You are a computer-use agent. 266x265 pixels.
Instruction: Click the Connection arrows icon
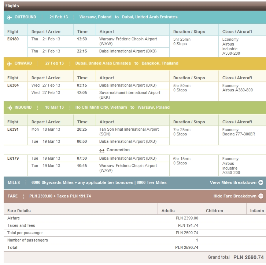[x=102, y=150]
